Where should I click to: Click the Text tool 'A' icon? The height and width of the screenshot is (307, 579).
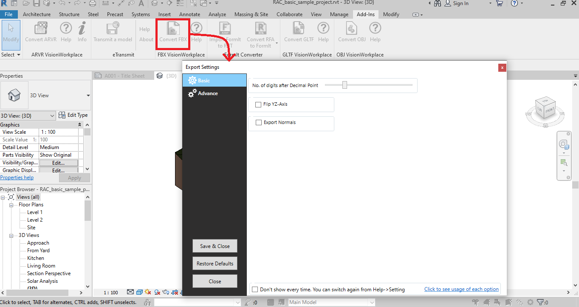point(141,3)
